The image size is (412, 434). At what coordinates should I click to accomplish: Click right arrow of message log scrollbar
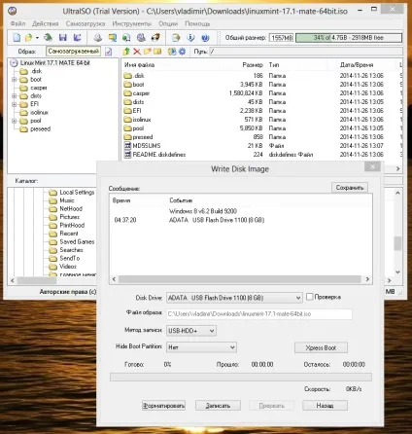pos(367,279)
